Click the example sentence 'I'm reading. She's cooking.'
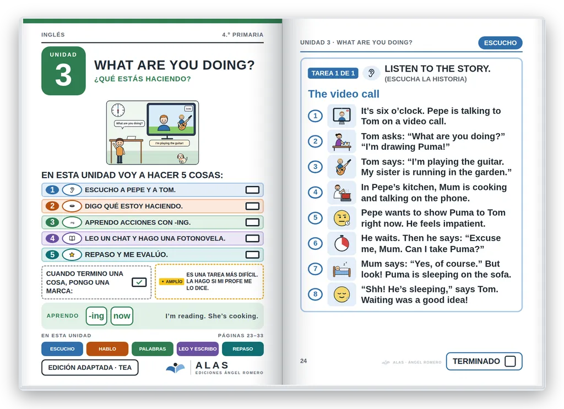564x409 pixels. (x=212, y=316)
